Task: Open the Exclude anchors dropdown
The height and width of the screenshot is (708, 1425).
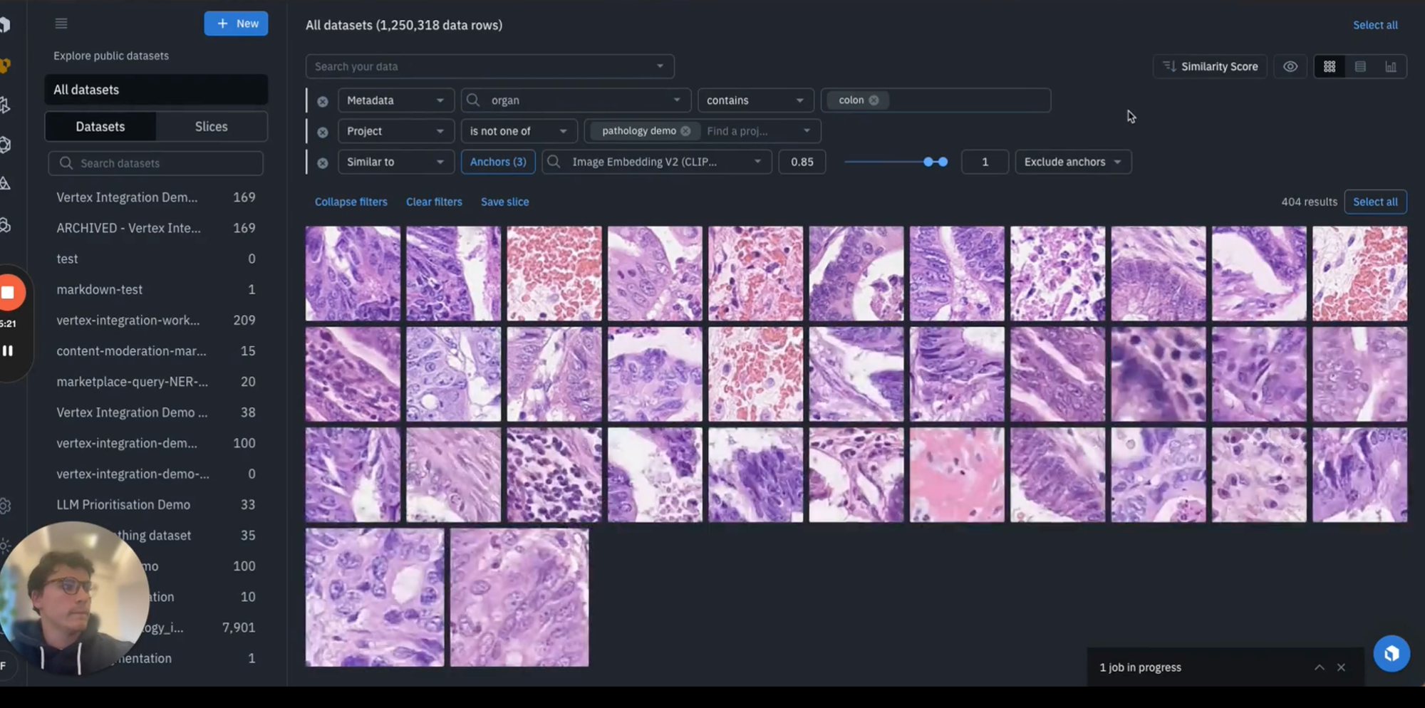Action: coord(1073,162)
